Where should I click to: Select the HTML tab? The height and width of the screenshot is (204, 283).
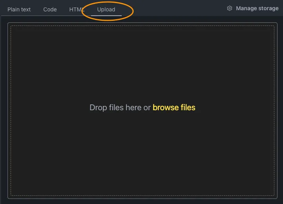click(77, 9)
